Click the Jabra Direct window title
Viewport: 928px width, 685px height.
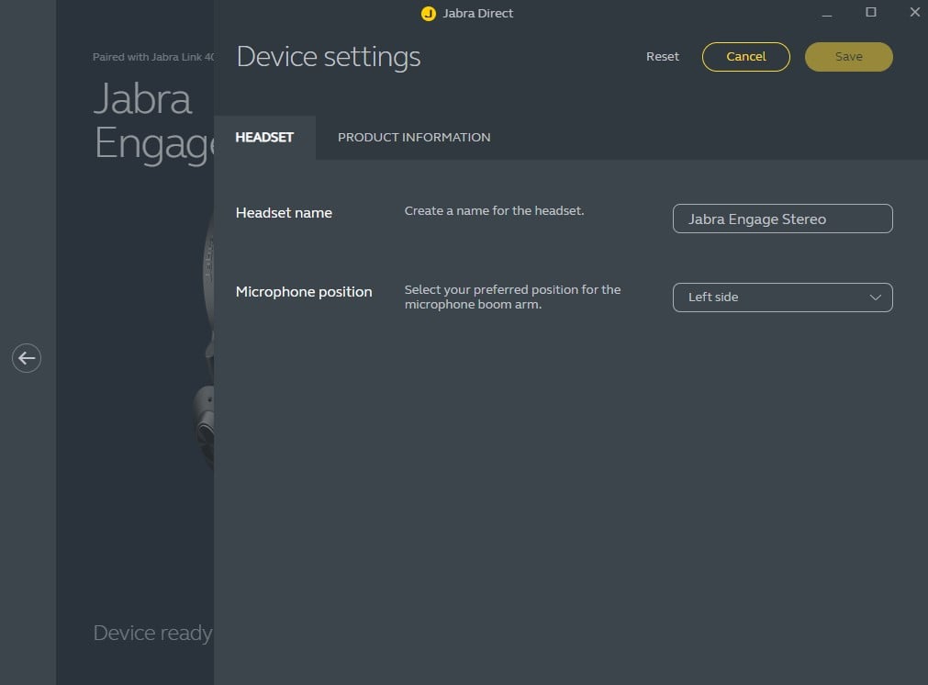[x=478, y=14]
